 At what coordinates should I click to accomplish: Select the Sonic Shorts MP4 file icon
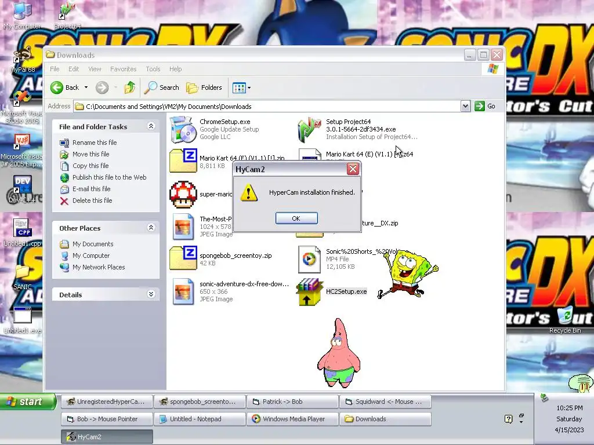pos(310,259)
